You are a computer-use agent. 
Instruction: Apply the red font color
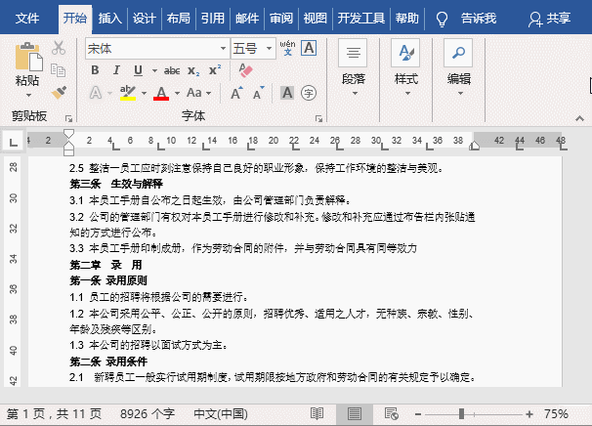tap(161, 93)
